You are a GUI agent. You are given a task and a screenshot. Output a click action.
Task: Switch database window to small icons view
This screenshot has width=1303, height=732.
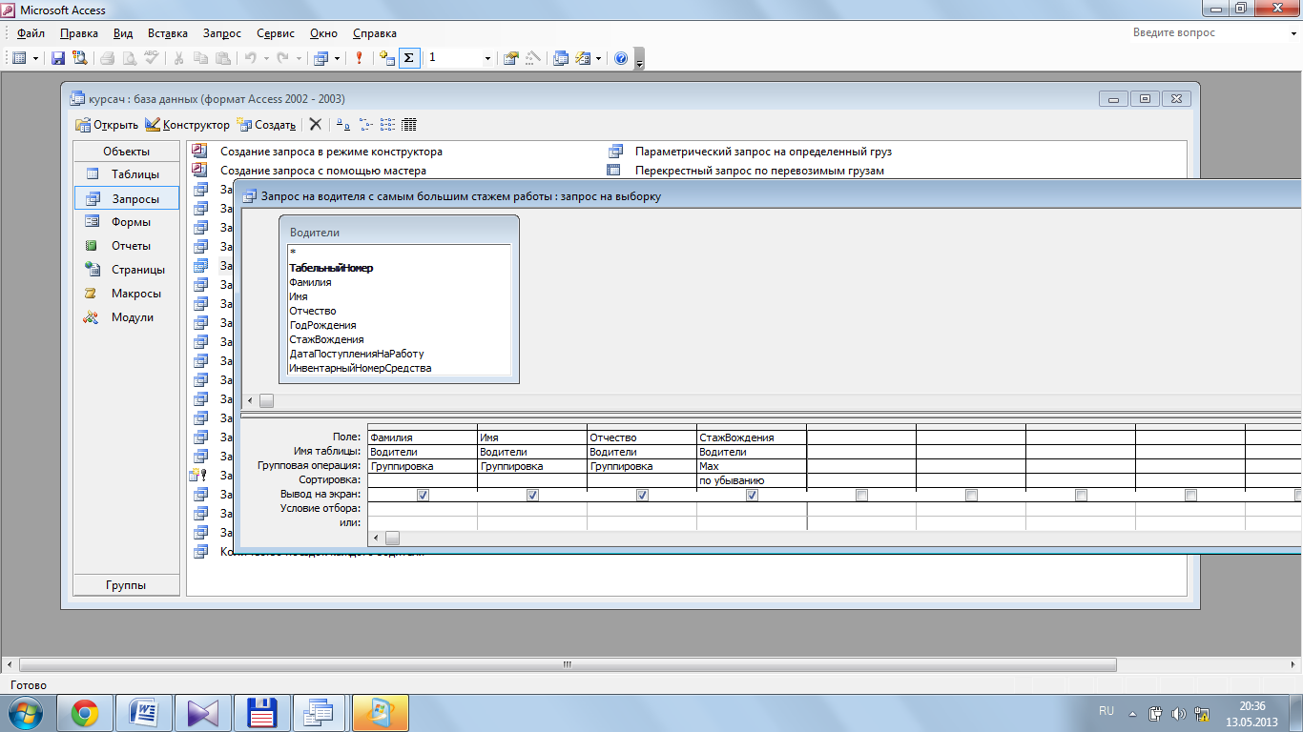[x=365, y=124]
